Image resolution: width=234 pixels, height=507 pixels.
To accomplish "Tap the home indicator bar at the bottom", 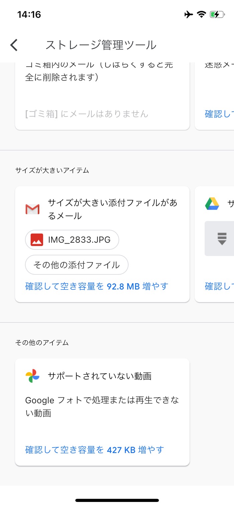I will (x=117, y=500).
